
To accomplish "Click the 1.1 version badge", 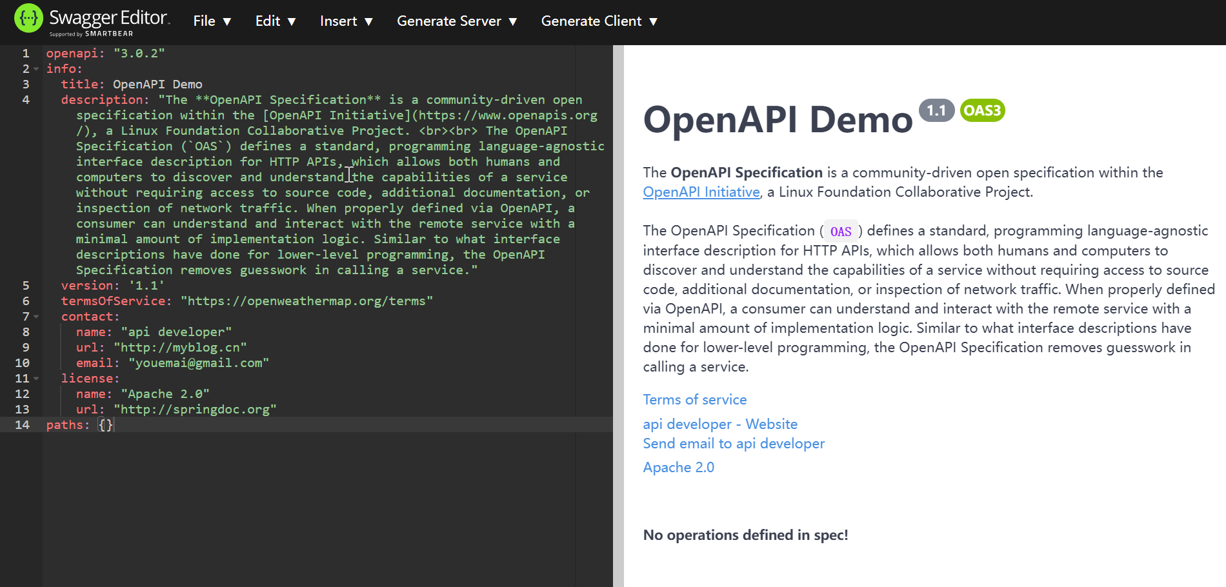I will (x=936, y=111).
